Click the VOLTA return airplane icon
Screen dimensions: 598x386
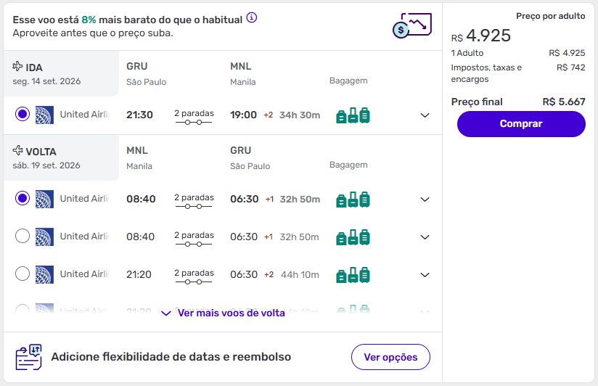click(18, 151)
